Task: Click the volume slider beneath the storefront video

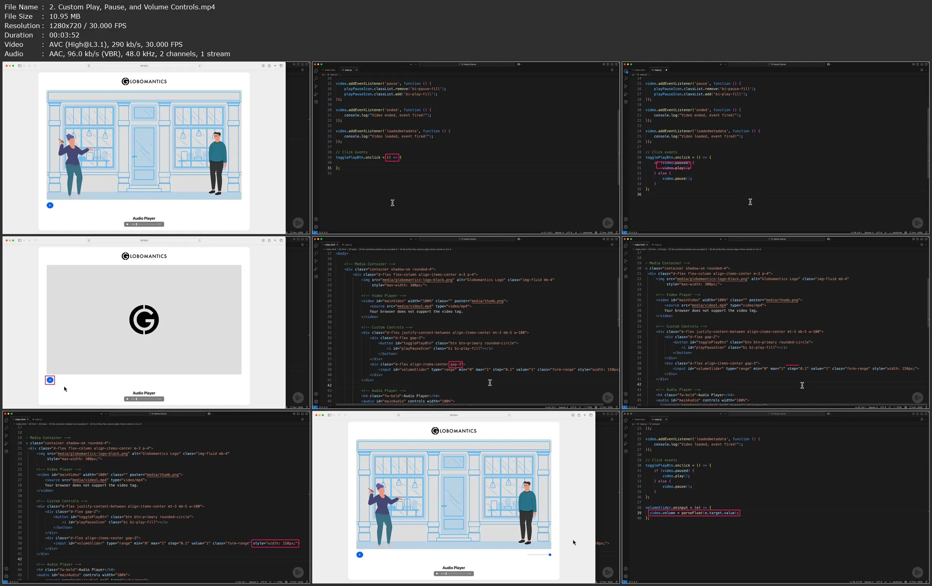Action: 539,555
